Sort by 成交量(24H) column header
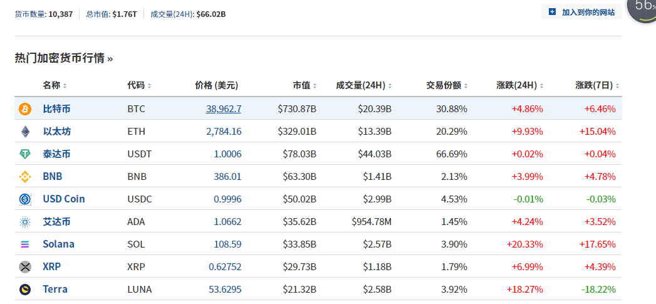 (x=364, y=85)
